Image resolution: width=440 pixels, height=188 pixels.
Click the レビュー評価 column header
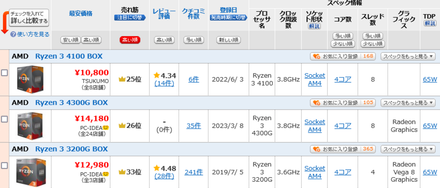pyautogui.click(x=164, y=14)
